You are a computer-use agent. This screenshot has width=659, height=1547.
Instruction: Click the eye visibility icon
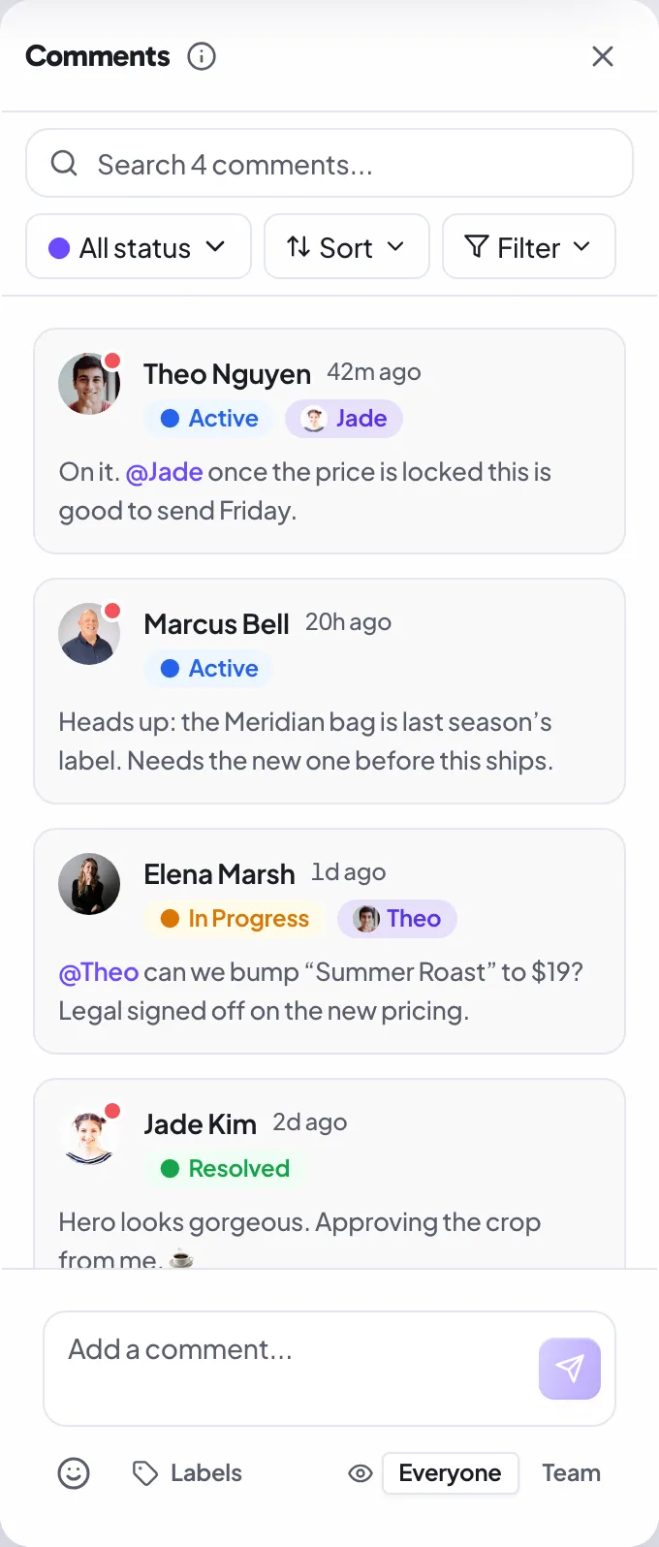pyautogui.click(x=361, y=1473)
